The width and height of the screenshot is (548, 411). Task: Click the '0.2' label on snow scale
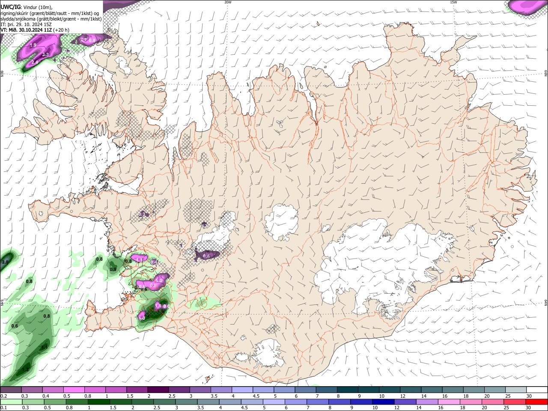3,396
